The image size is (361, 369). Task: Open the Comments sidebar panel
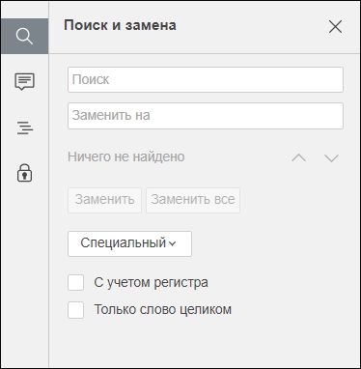click(24, 81)
